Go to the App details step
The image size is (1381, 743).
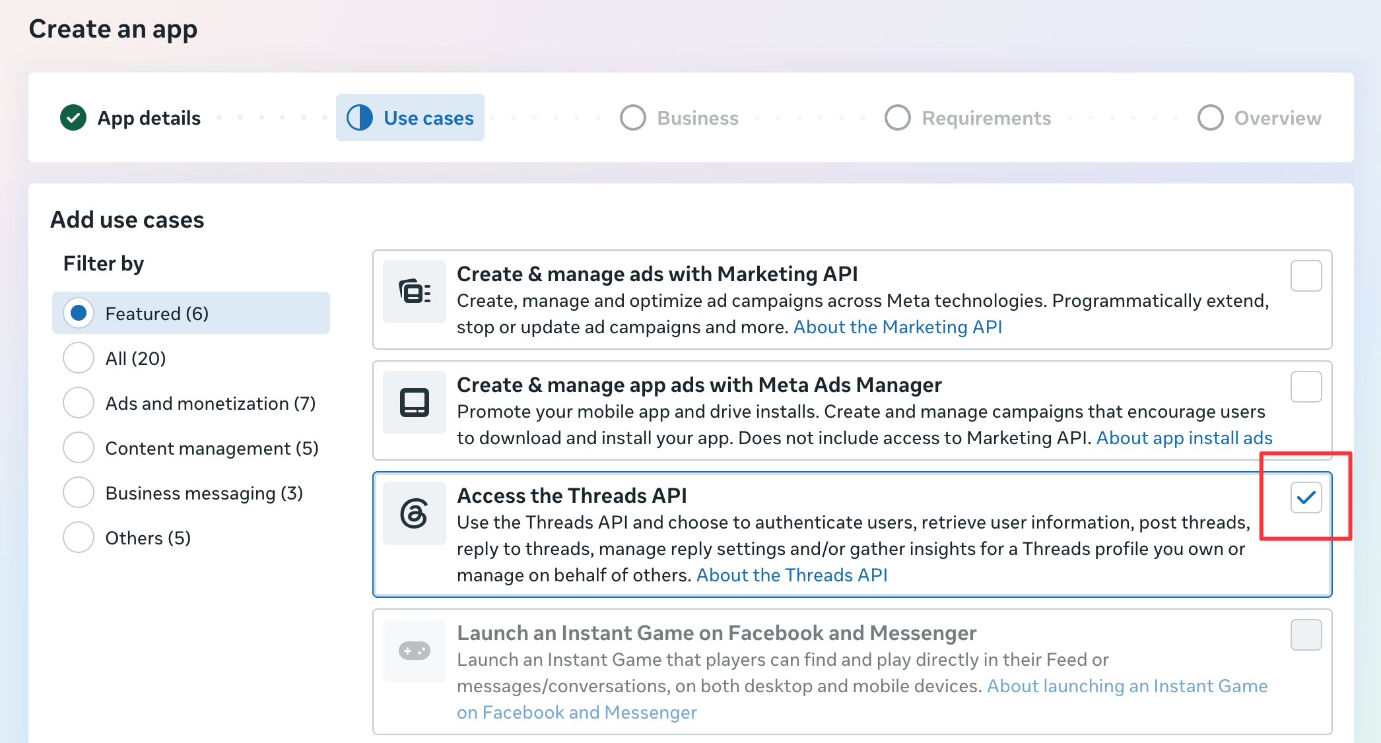(131, 117)
